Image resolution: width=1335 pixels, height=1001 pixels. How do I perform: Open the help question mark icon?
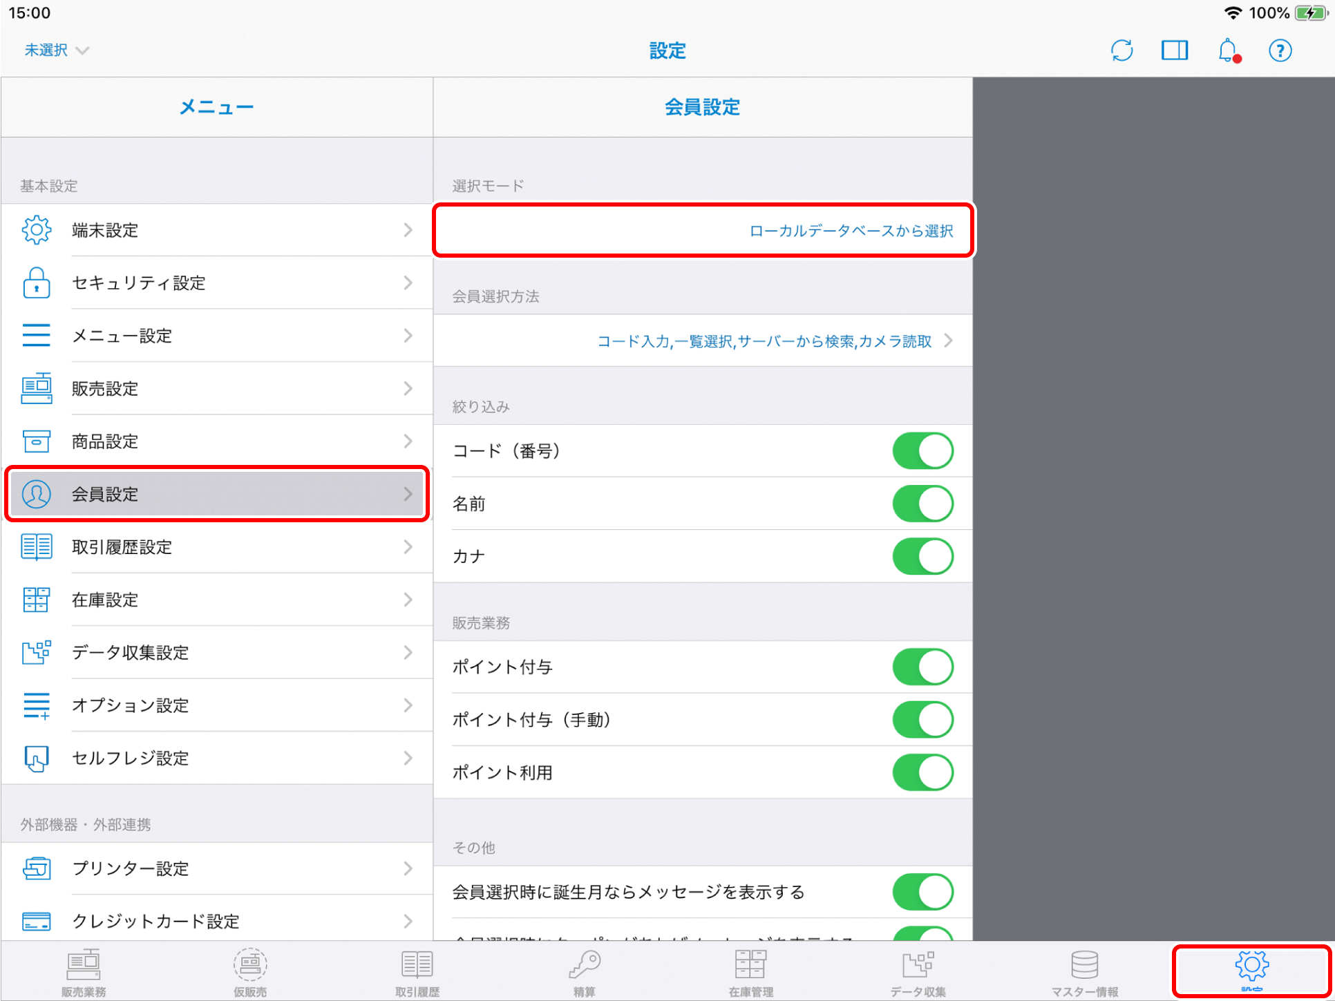(x=1280, y=50)
